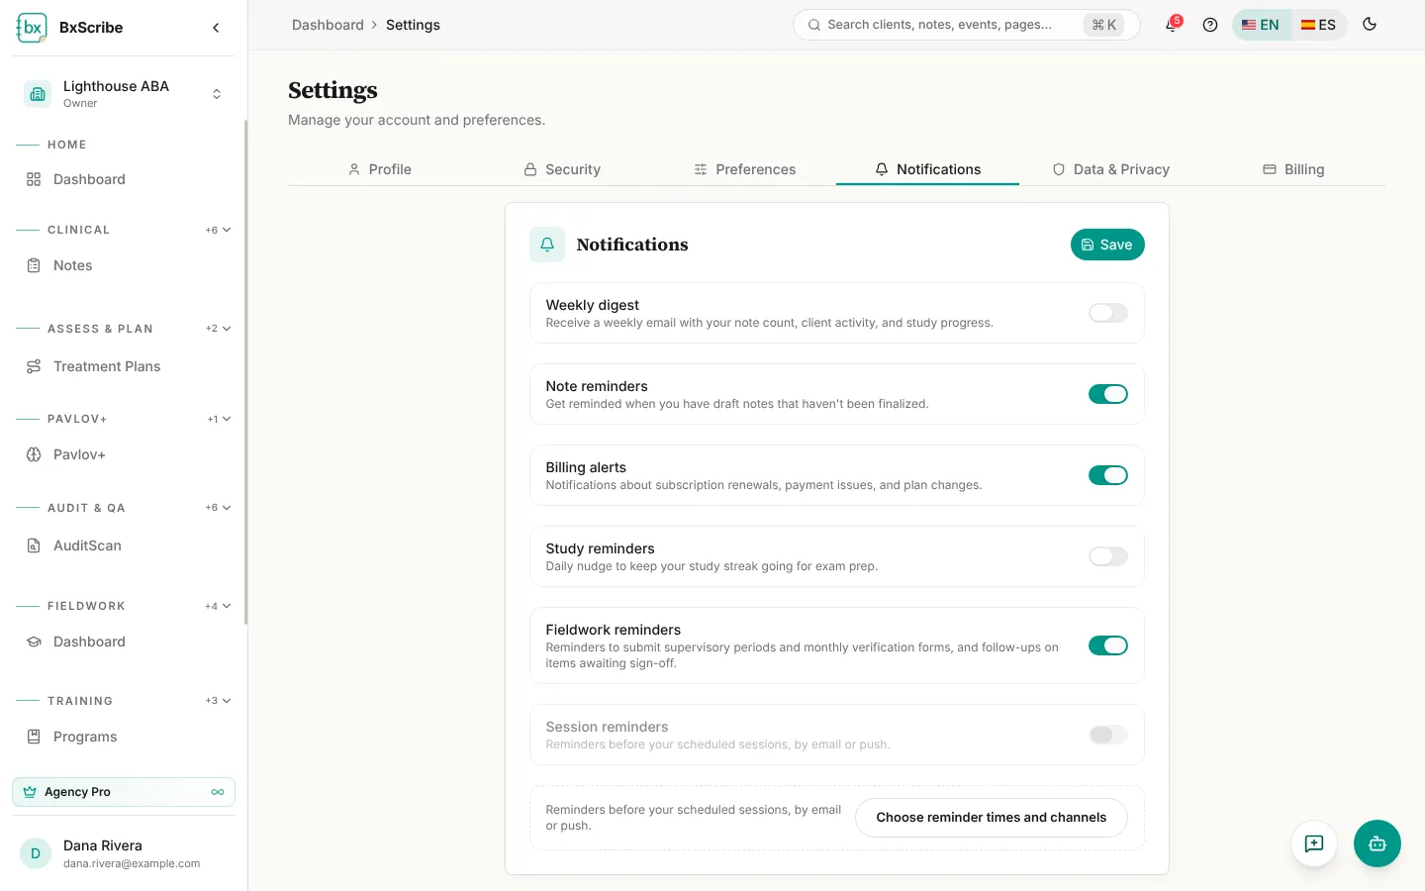Switch to the Profile tab
1425x891 pixels.
[379, 169]
